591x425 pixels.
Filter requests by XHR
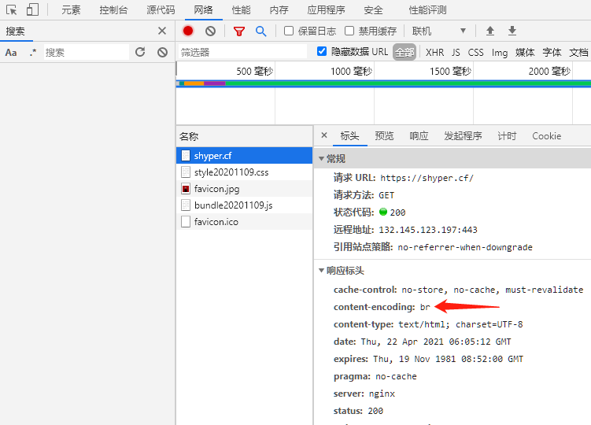pyautogui.click(x=434, y=52)
